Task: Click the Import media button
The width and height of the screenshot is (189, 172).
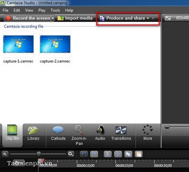Action: click(75, 18)
